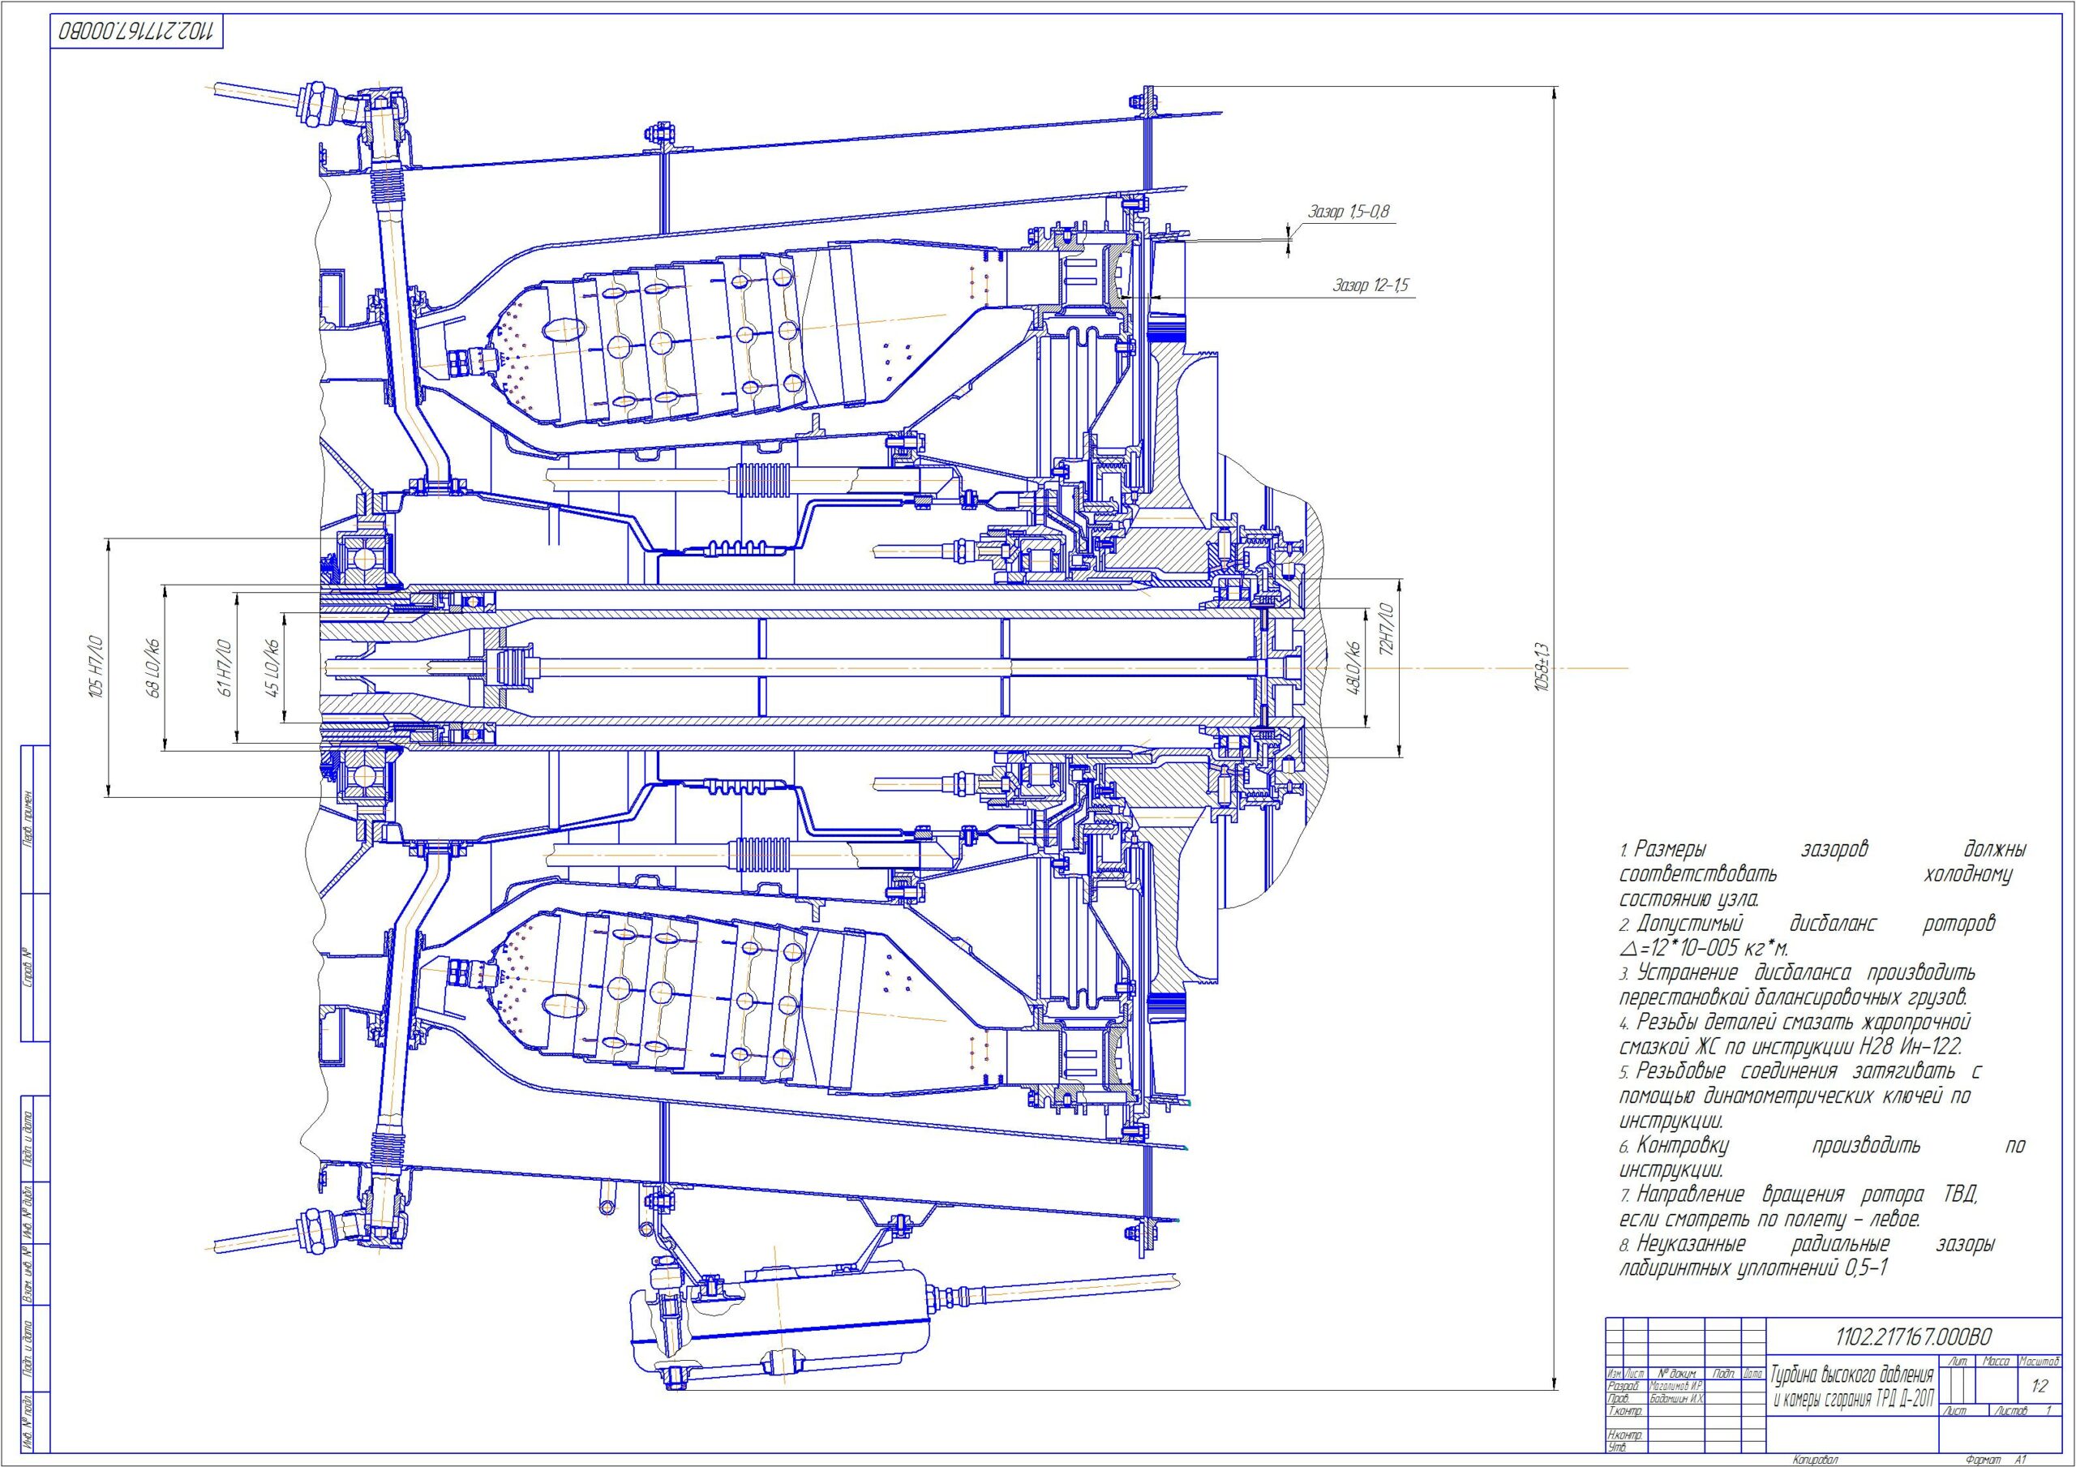The height and width of the screenshot is (1467, 2076).
Task: Click note 2 'Допустимый дисбаланс роторов'
Action: (x=1807, y=924)
